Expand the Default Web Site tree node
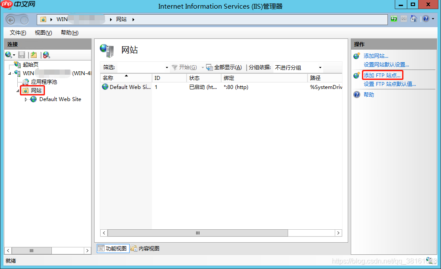 [x=25, y=99]
